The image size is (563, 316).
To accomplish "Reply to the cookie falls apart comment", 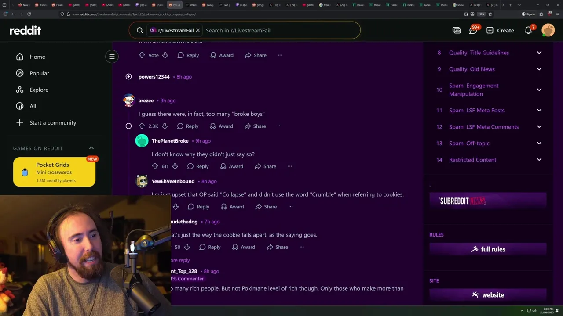I will tap(210, 247).
